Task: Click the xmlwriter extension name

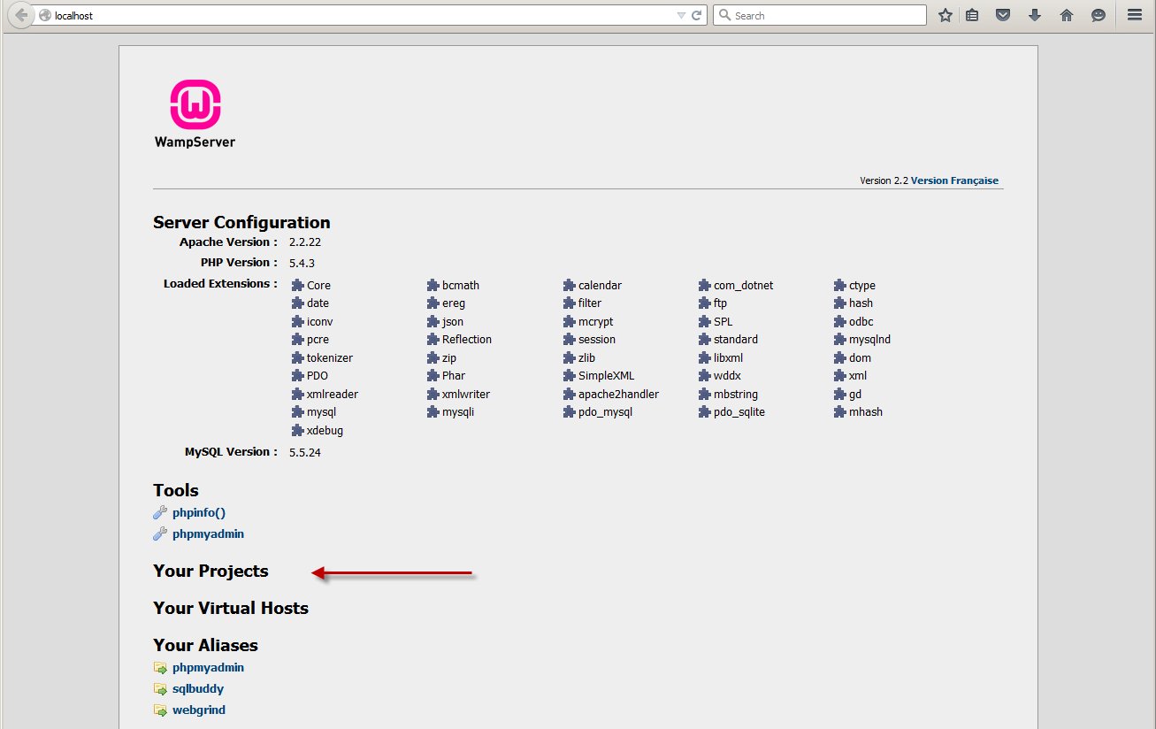Action: tap(466, 395)
